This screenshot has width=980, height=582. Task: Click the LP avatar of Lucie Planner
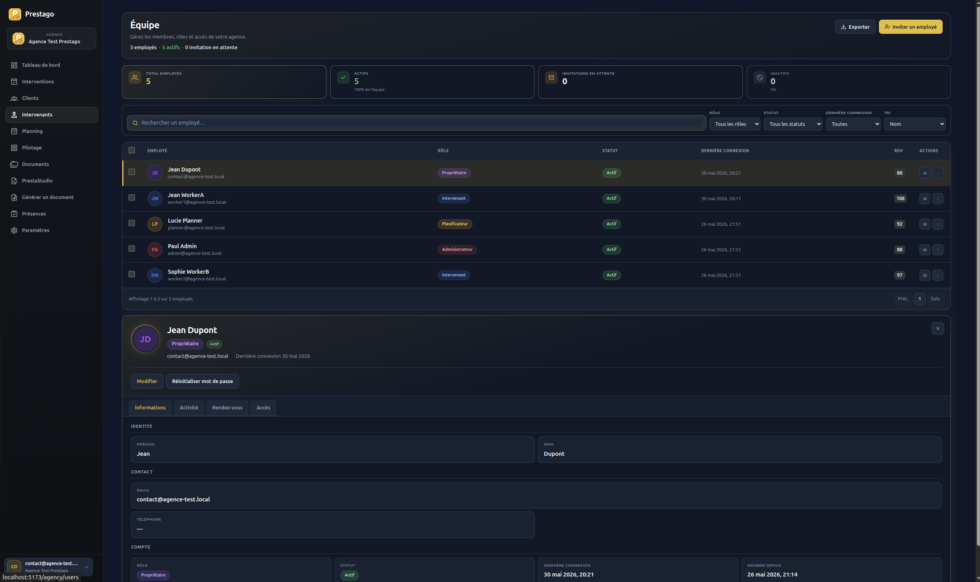click(155, 224)
